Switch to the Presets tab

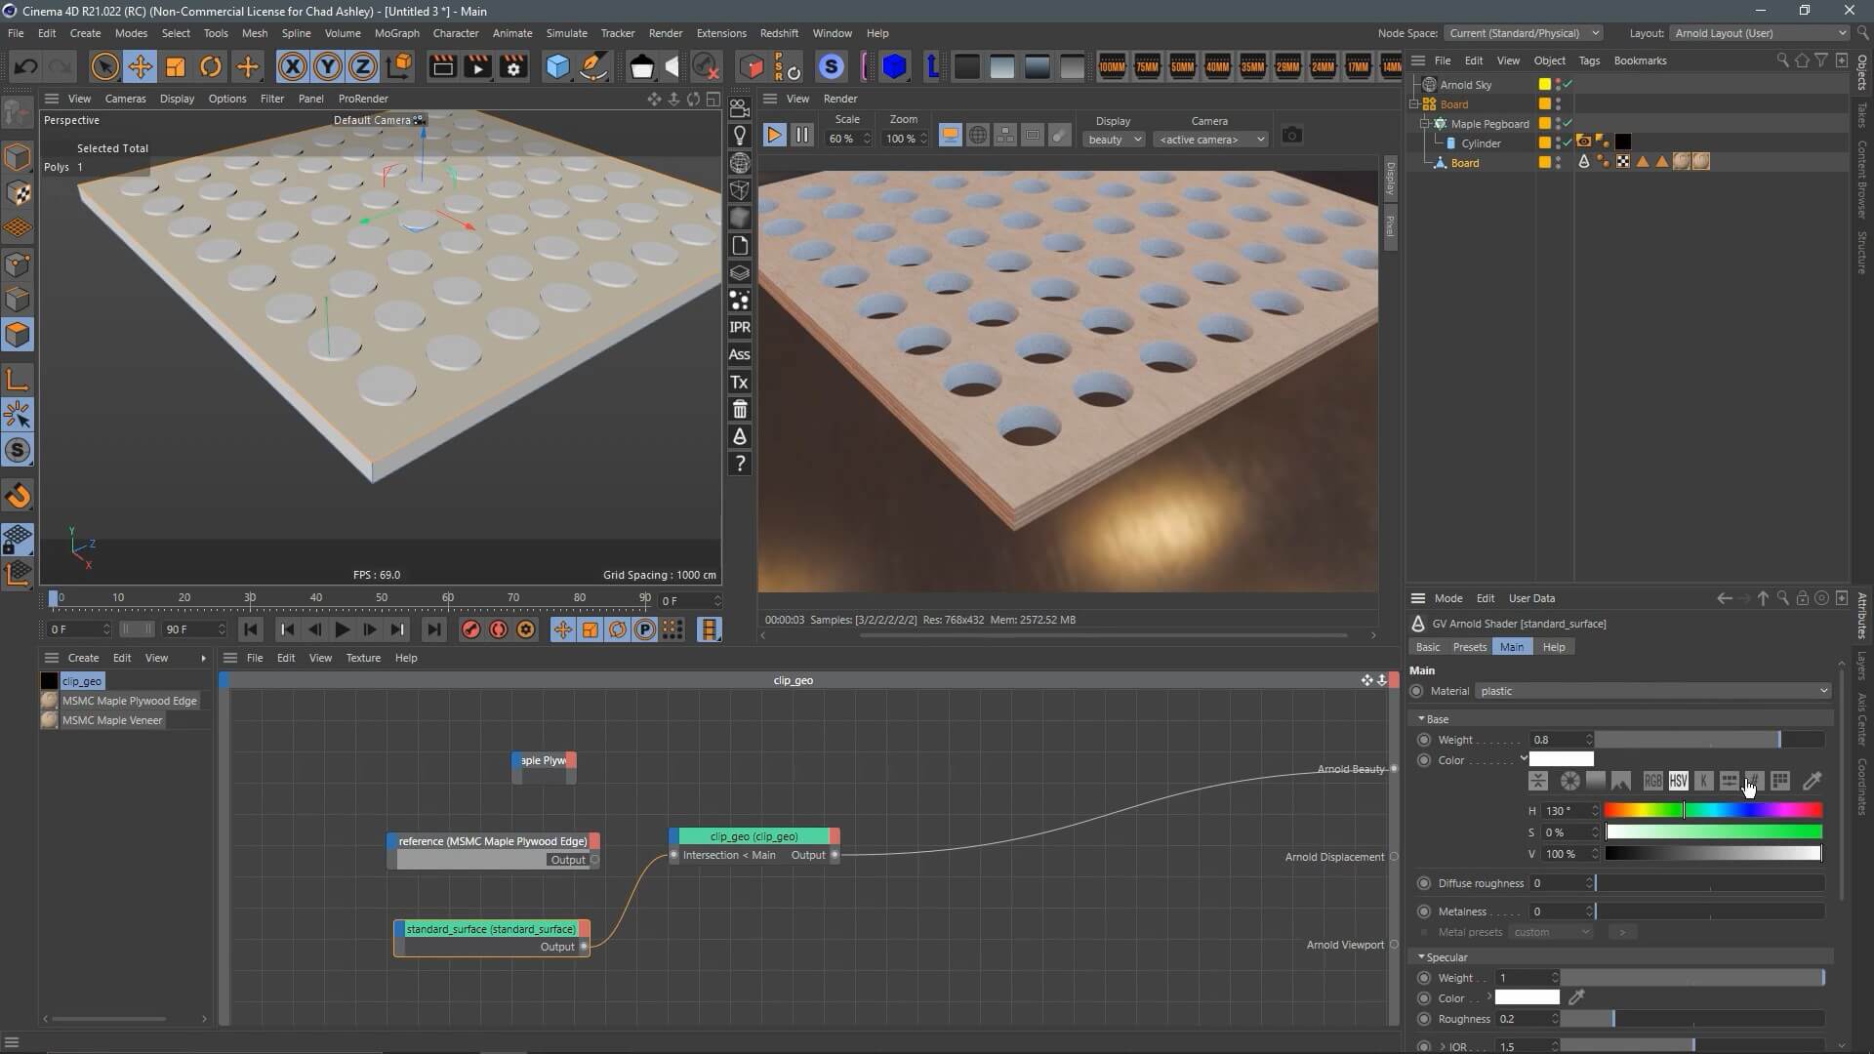tap(1469, 647)
